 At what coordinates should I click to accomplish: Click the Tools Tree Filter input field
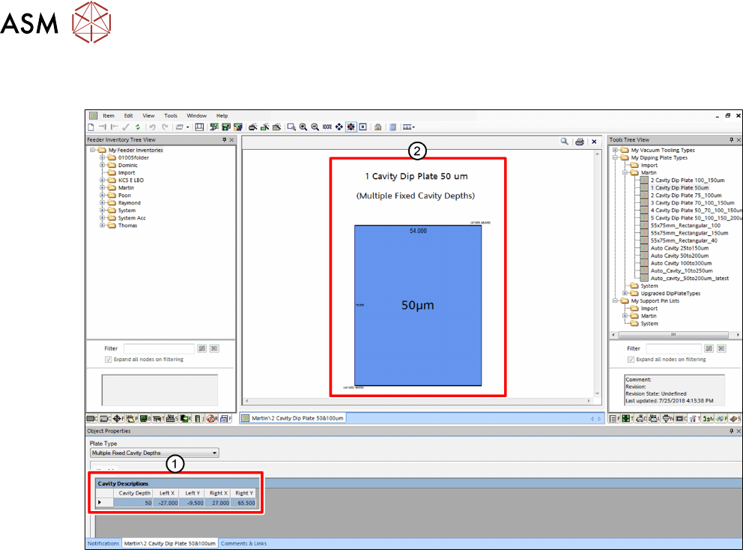674,348
